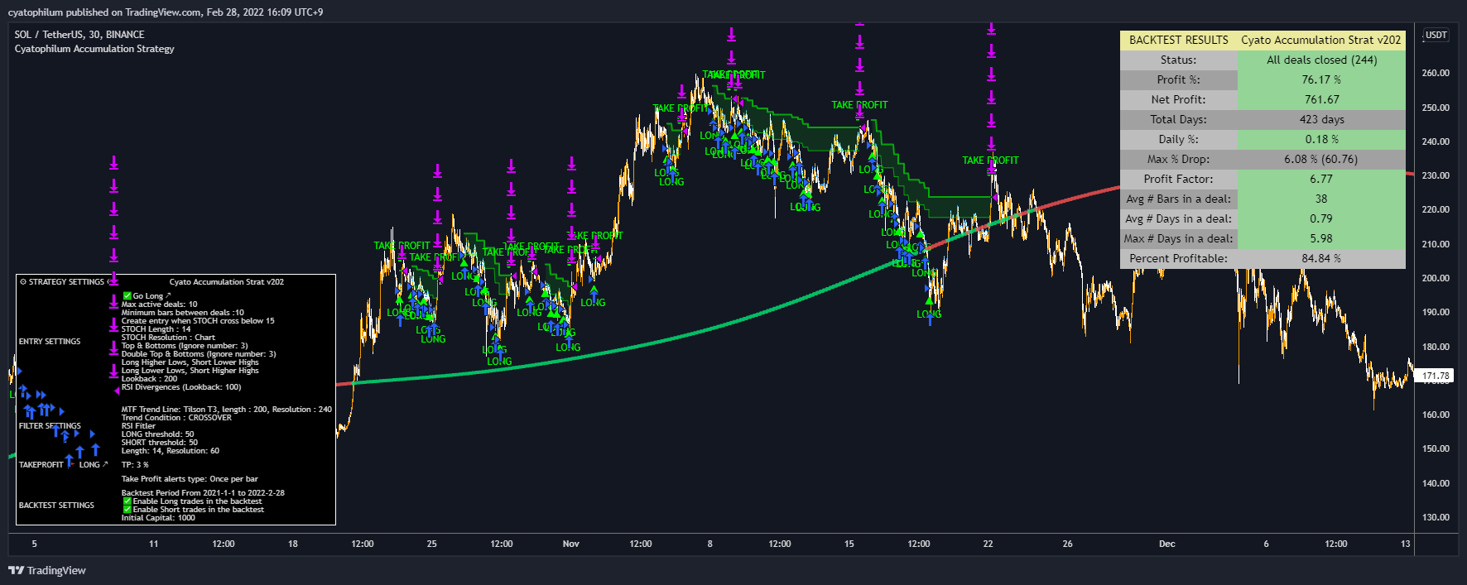
Task: Select the RSI Divergences (Lookback: 100) line
Action: (x=181, y=386)
